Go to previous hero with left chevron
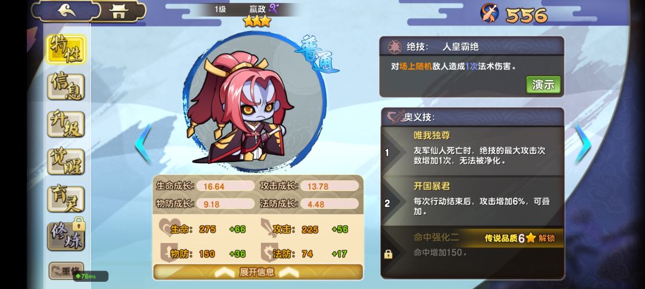This screenshot has height=289, width=645. coord(143,143)
